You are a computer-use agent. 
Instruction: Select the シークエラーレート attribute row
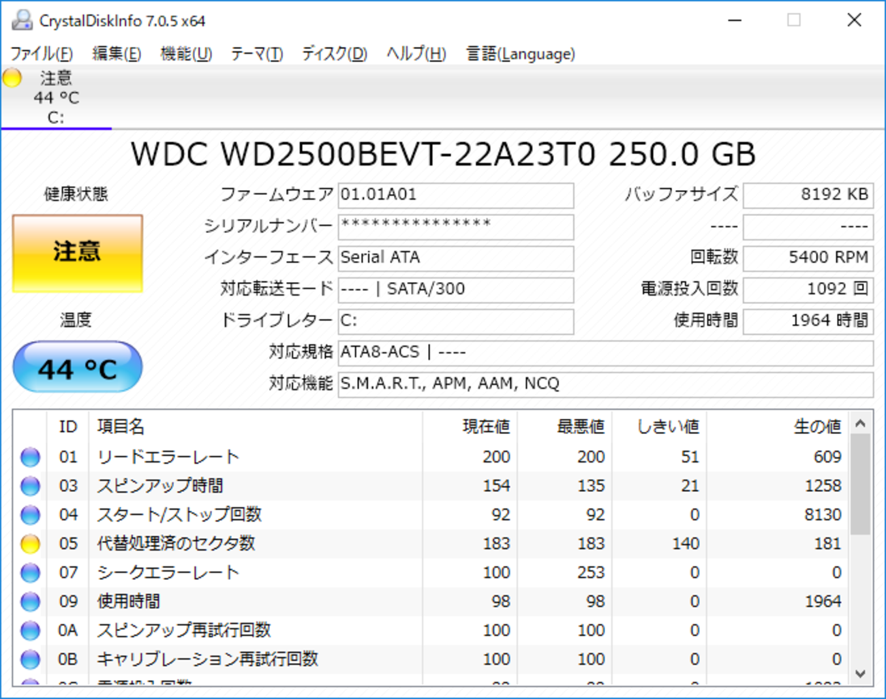click(x=431, y=573)
